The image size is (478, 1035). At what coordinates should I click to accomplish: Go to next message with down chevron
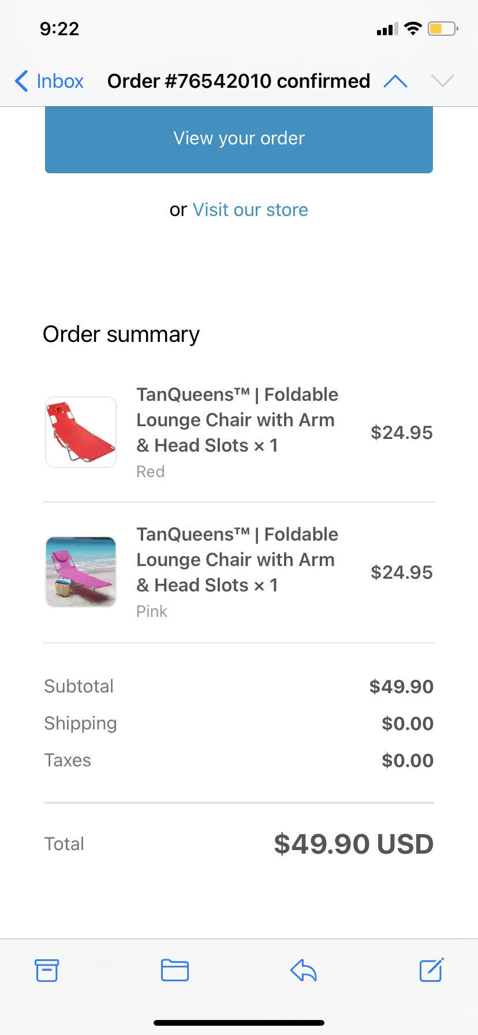coord(443,81)
